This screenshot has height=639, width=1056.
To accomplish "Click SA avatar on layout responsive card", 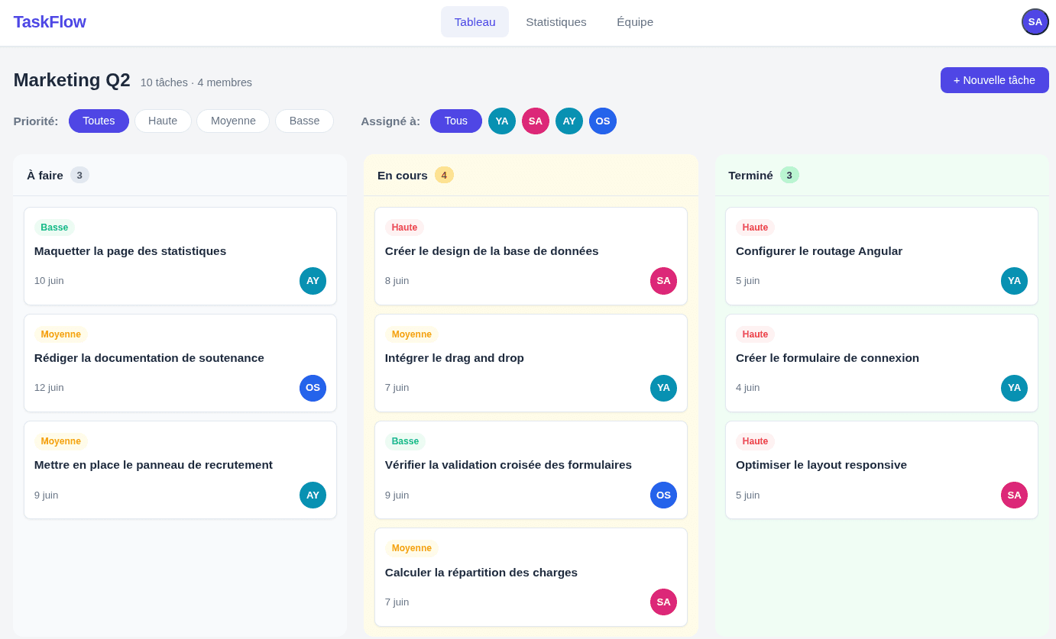I will tap(1014, 495).
